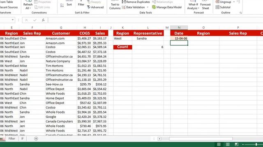Select the $295.79 COGS cell
The height and width of the screenshot is (147, 263).
coord(85,85)
